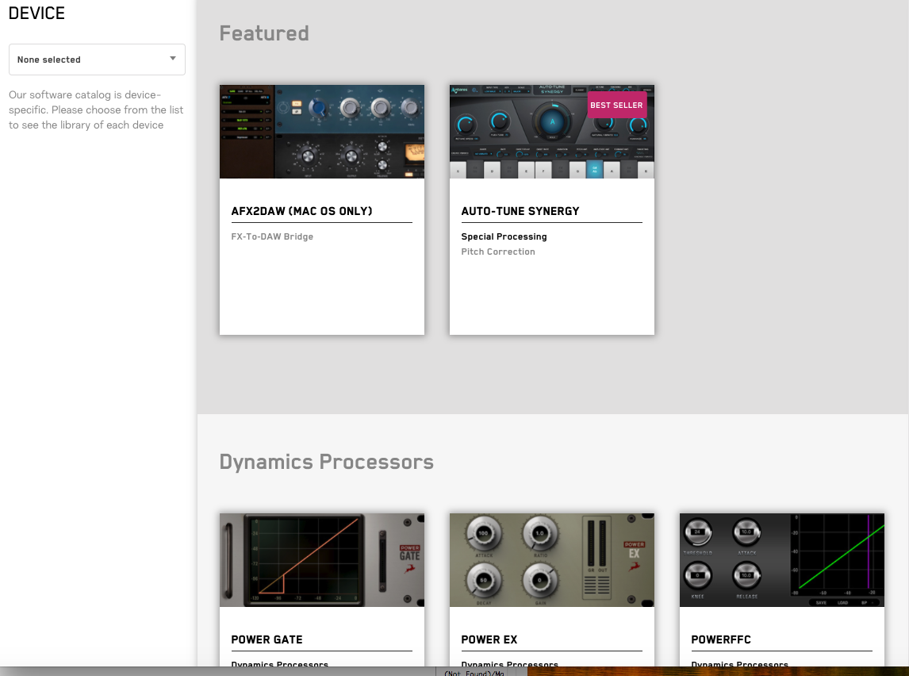Click the Dynamics Processors label under Power EX
909x676 pixels.
point(509,663)
